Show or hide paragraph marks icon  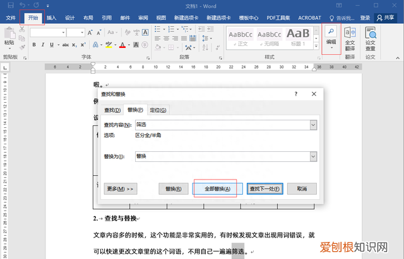click(218, 47)
